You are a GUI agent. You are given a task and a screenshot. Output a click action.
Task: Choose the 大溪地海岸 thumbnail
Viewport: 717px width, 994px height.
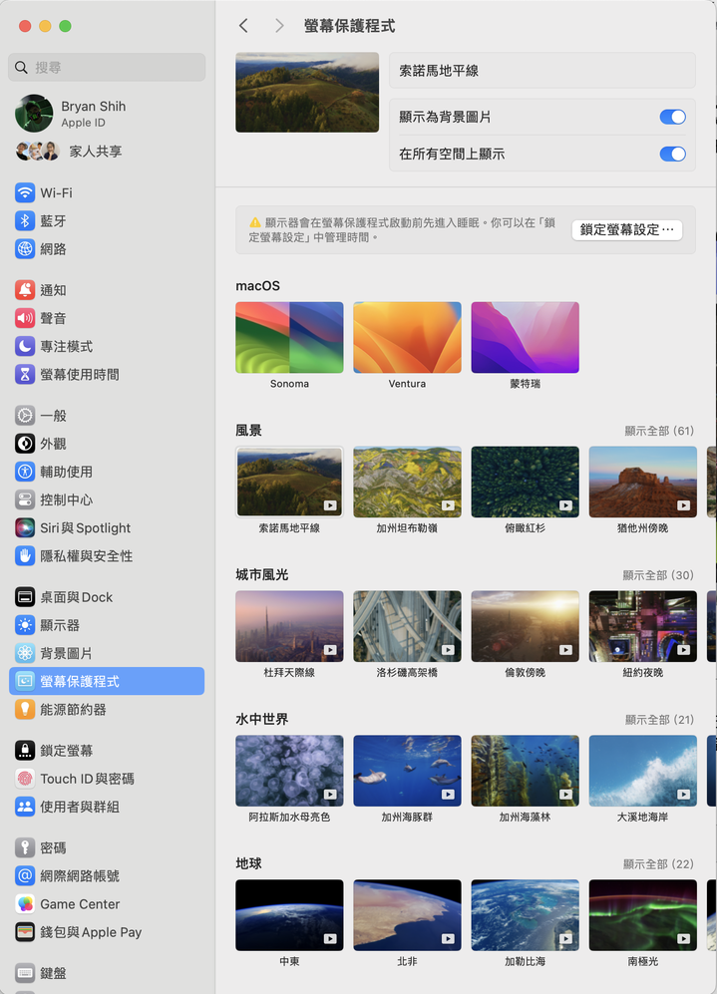point(643,771)
